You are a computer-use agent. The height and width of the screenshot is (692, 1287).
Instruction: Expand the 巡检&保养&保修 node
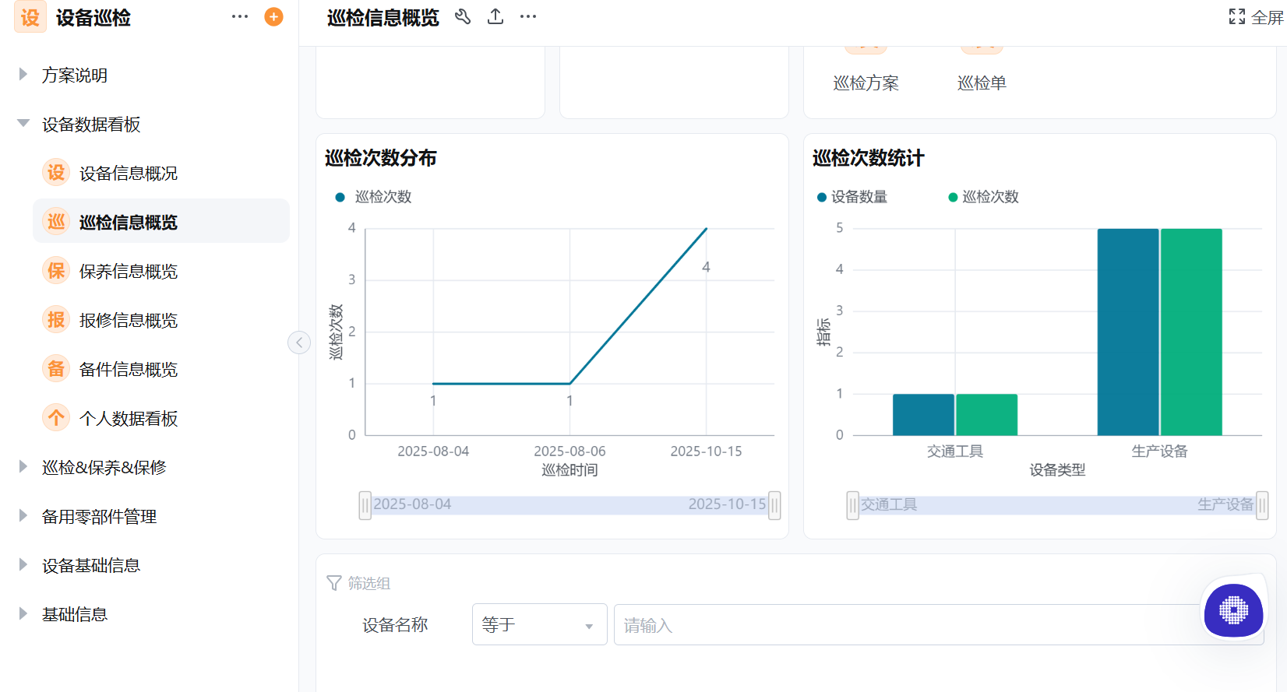coord(23,467)
